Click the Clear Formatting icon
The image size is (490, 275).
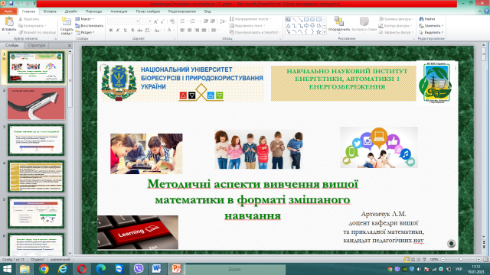(x=172, y=21)
